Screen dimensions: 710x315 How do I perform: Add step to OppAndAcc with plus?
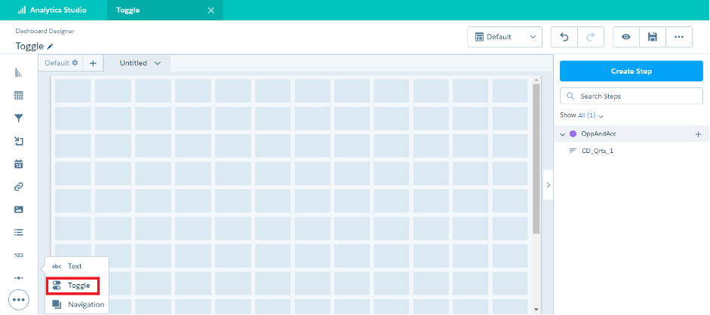tap(698, 134)
